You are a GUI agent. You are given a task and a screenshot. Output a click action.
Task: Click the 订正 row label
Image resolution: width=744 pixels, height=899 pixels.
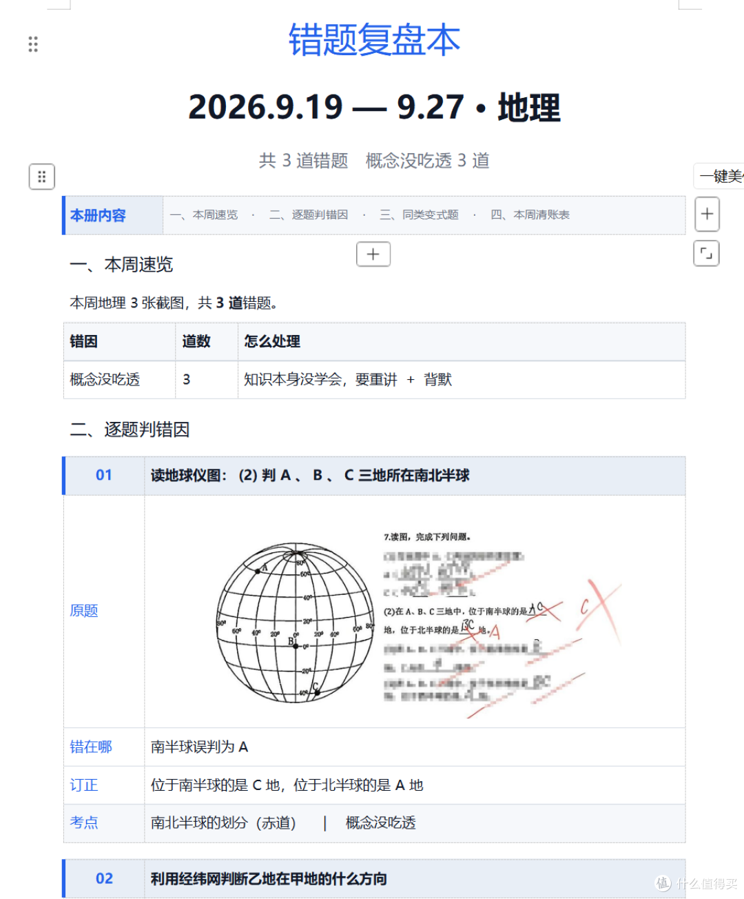83,785
